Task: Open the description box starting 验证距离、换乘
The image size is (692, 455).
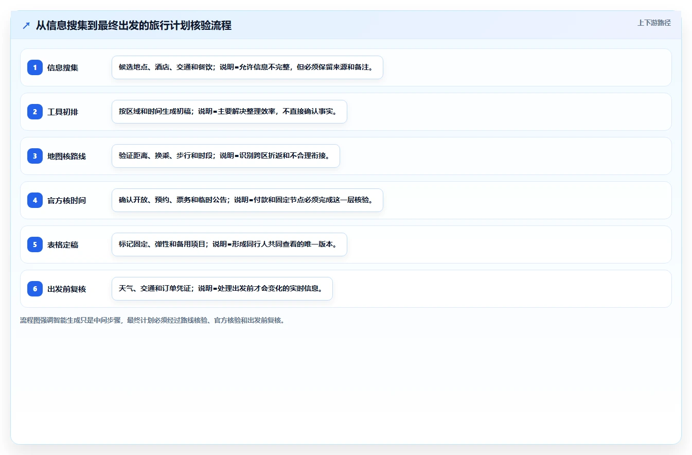Action: coord(226,156)
